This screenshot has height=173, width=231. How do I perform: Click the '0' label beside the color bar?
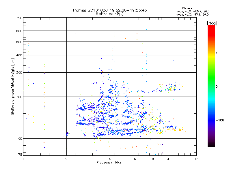[217, 86]
